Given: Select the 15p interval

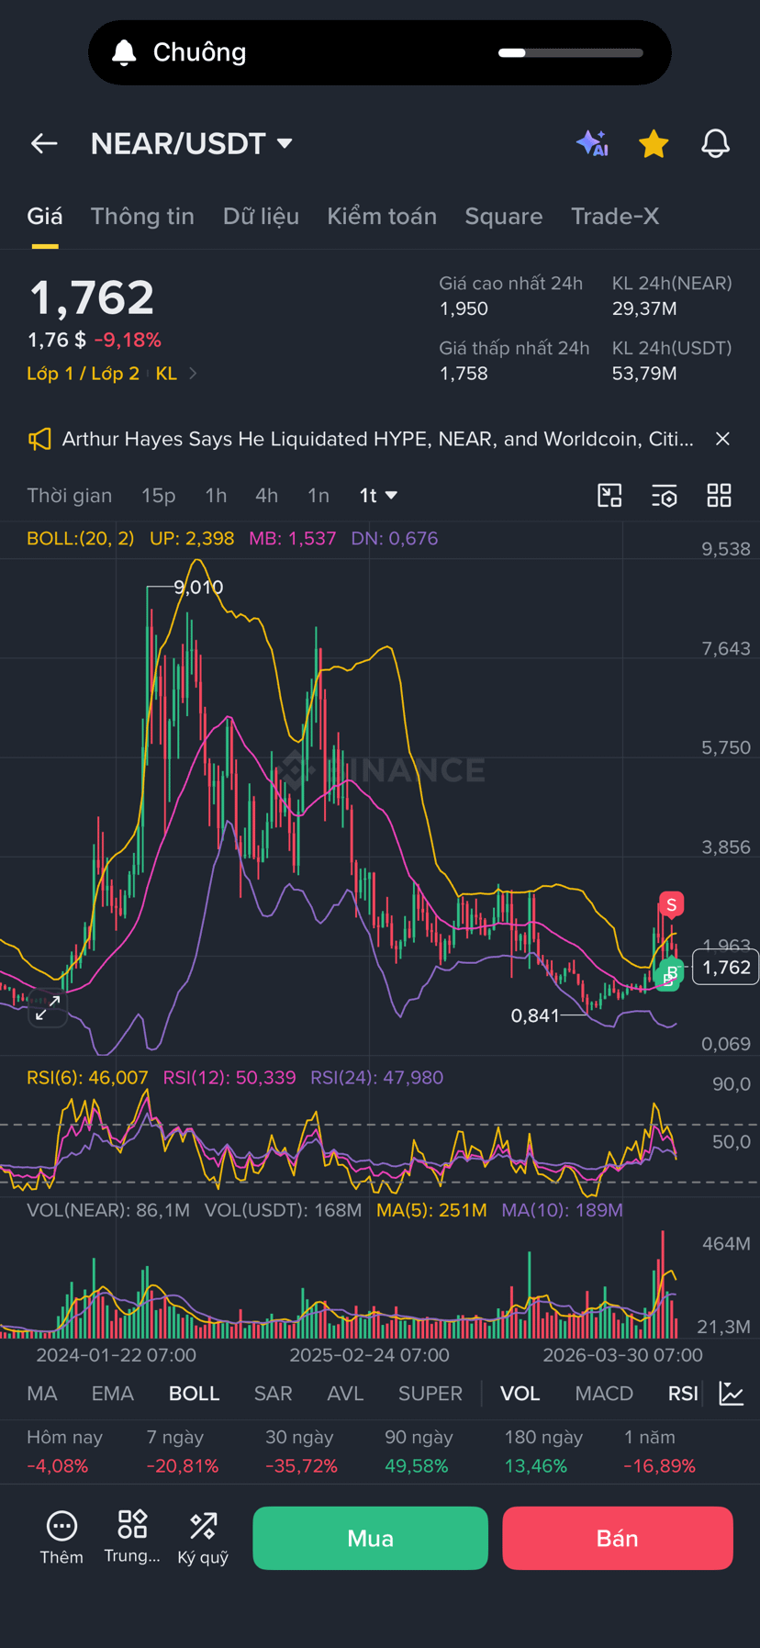Looking at the screenshot, I should coord(158,496).
